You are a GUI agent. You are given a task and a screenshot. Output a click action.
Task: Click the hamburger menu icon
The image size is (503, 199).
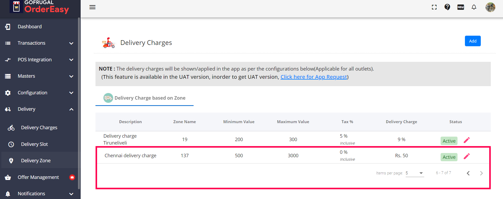[x=92, y=7]
